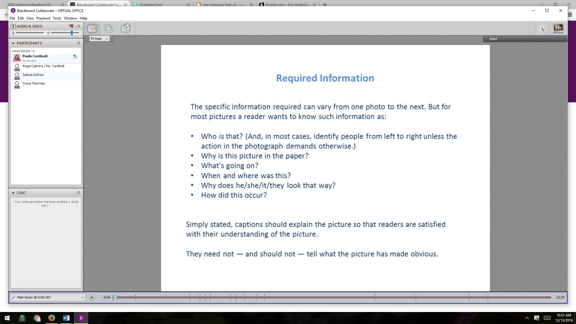576x324 pixels.
Task: Open Firefox from the taskbar
Action: pos(52,318)
